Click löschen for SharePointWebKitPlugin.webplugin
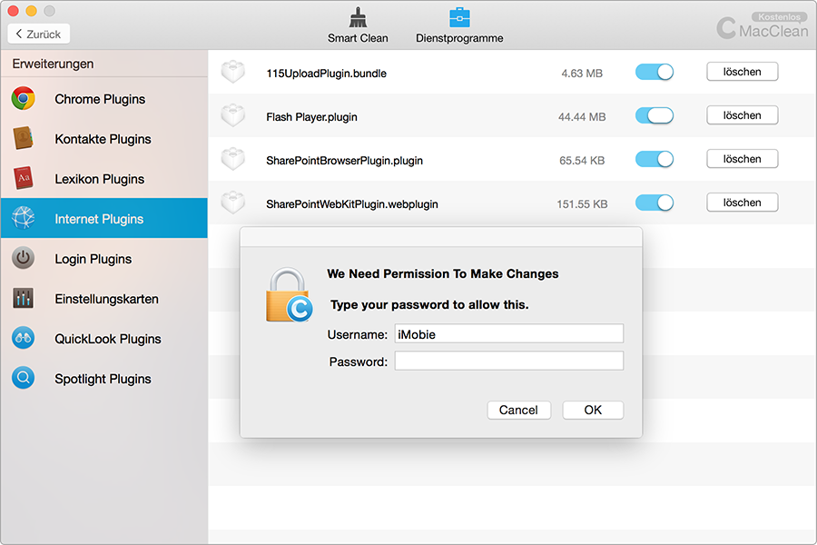This screenshot has height=545, width=817. (742, 203)
